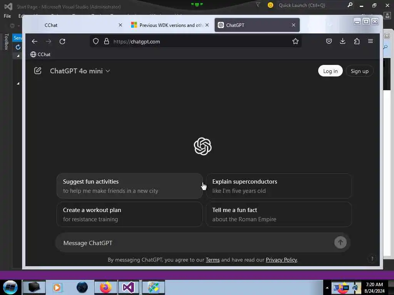Open the blue globe taskbar application
The height and width of the screenshot is (295, 394).
pos(82,287)
